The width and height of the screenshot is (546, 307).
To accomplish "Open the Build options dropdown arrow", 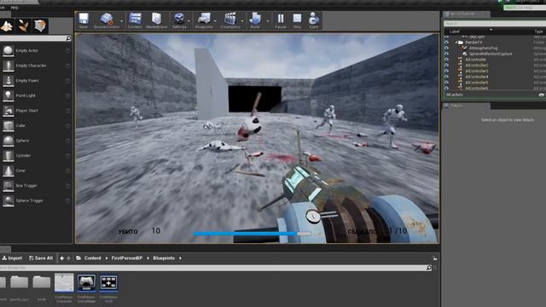I will (x=267, y=21).
